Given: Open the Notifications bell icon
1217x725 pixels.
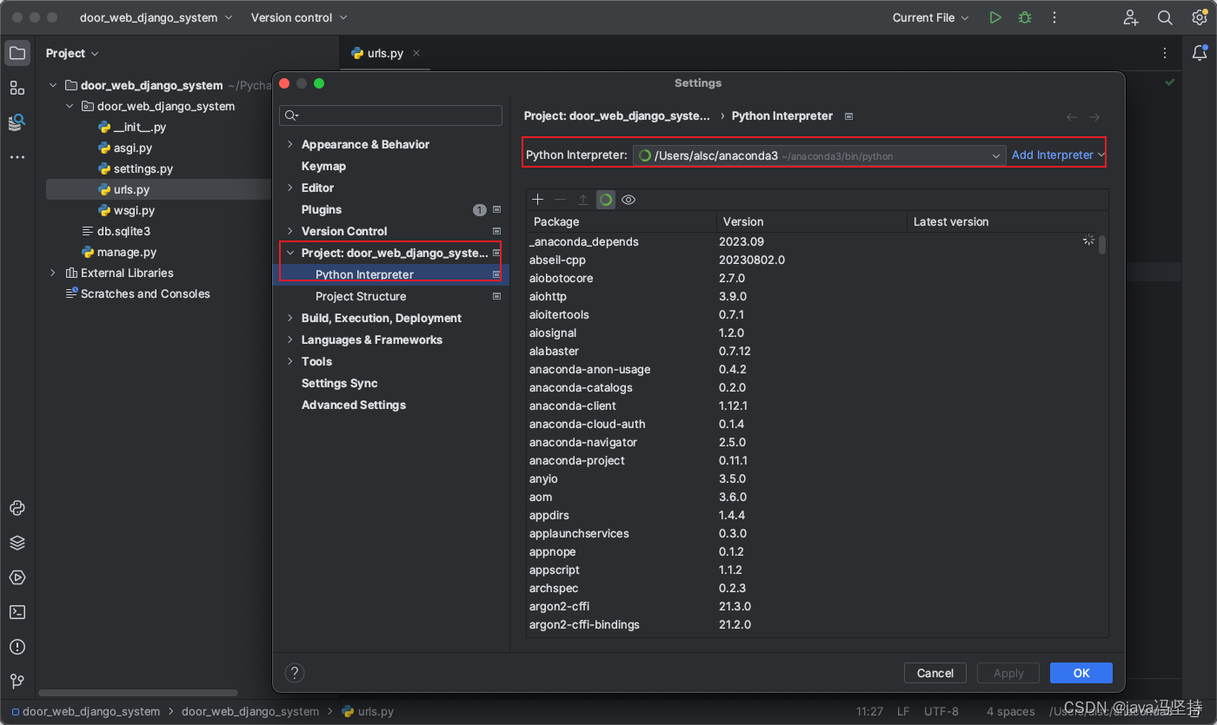Looking at the screenshot, I should point(1200,53).
